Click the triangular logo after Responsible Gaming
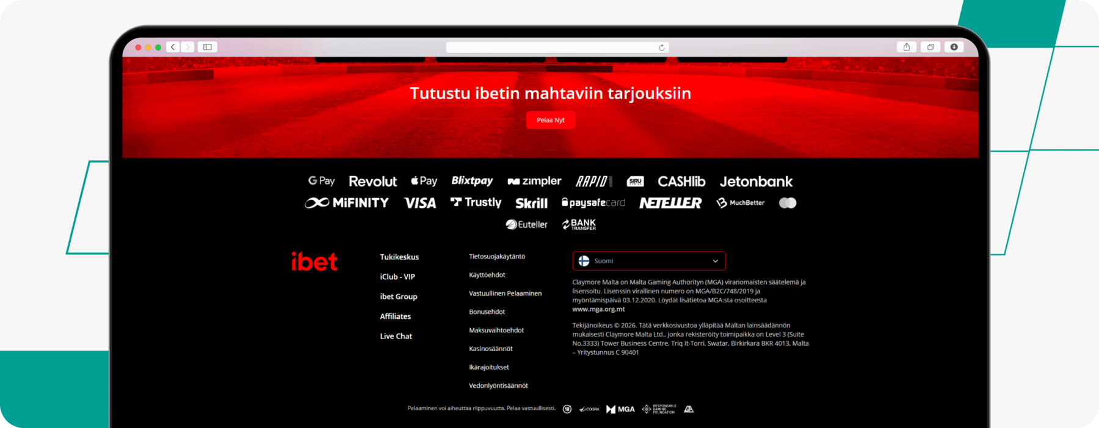 click(x=689, y=409)
